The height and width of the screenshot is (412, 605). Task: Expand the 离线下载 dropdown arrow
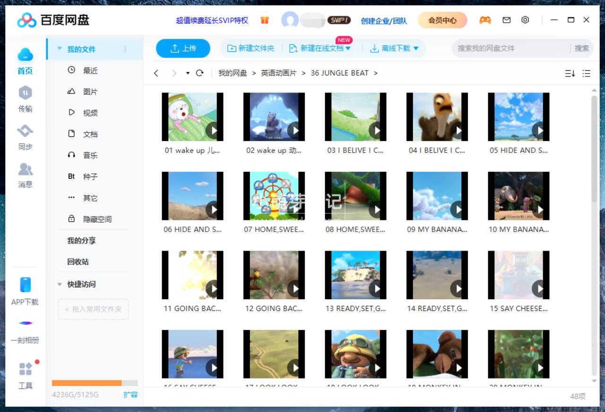click(416, 48)
